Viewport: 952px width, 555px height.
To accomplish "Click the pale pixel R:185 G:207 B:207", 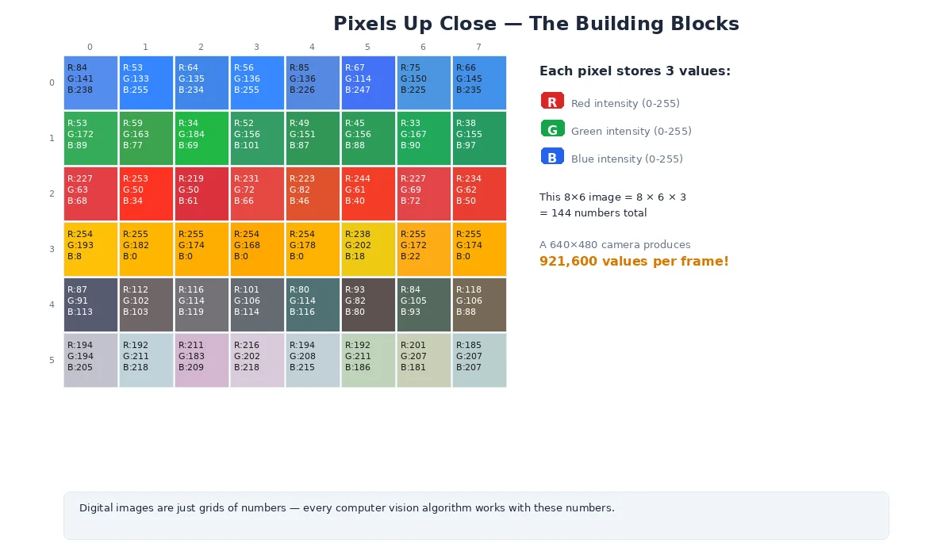I will [479, 360].
